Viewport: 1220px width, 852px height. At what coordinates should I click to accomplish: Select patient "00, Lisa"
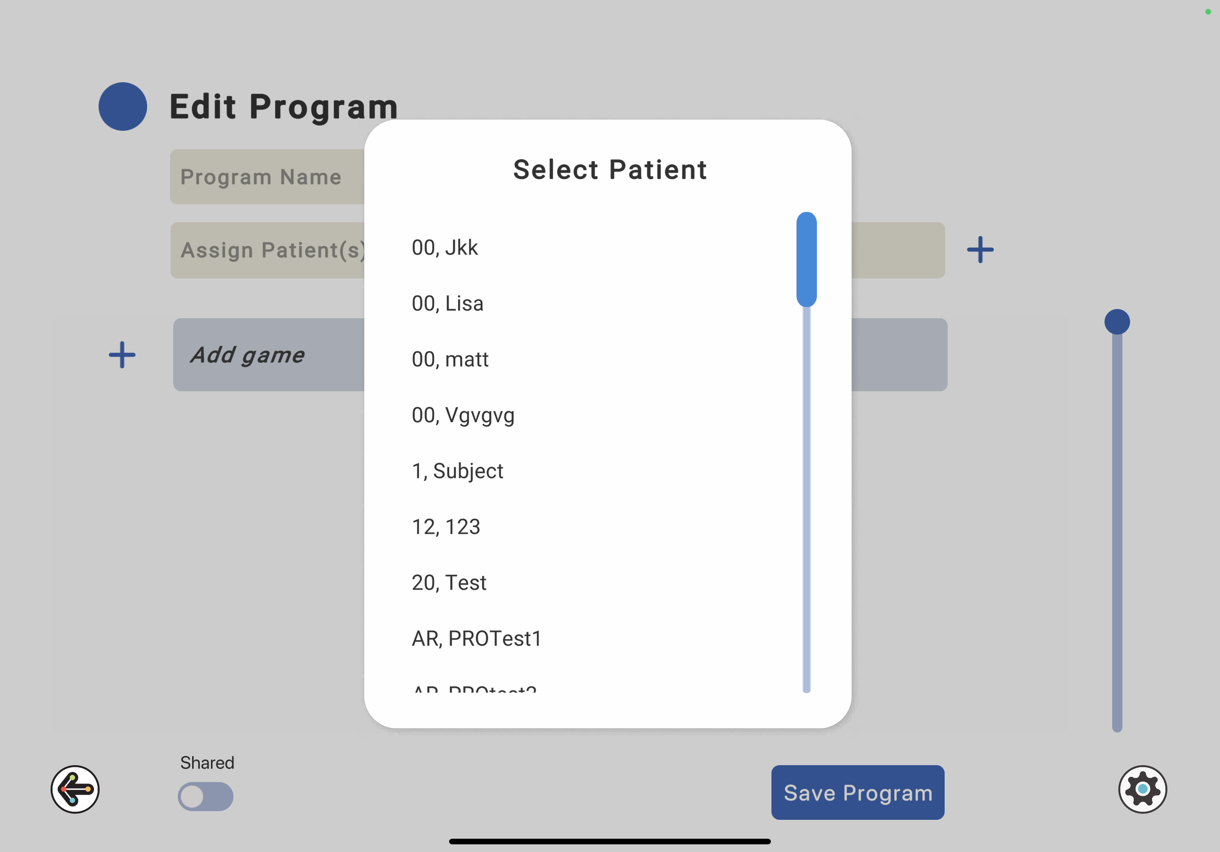448,303
